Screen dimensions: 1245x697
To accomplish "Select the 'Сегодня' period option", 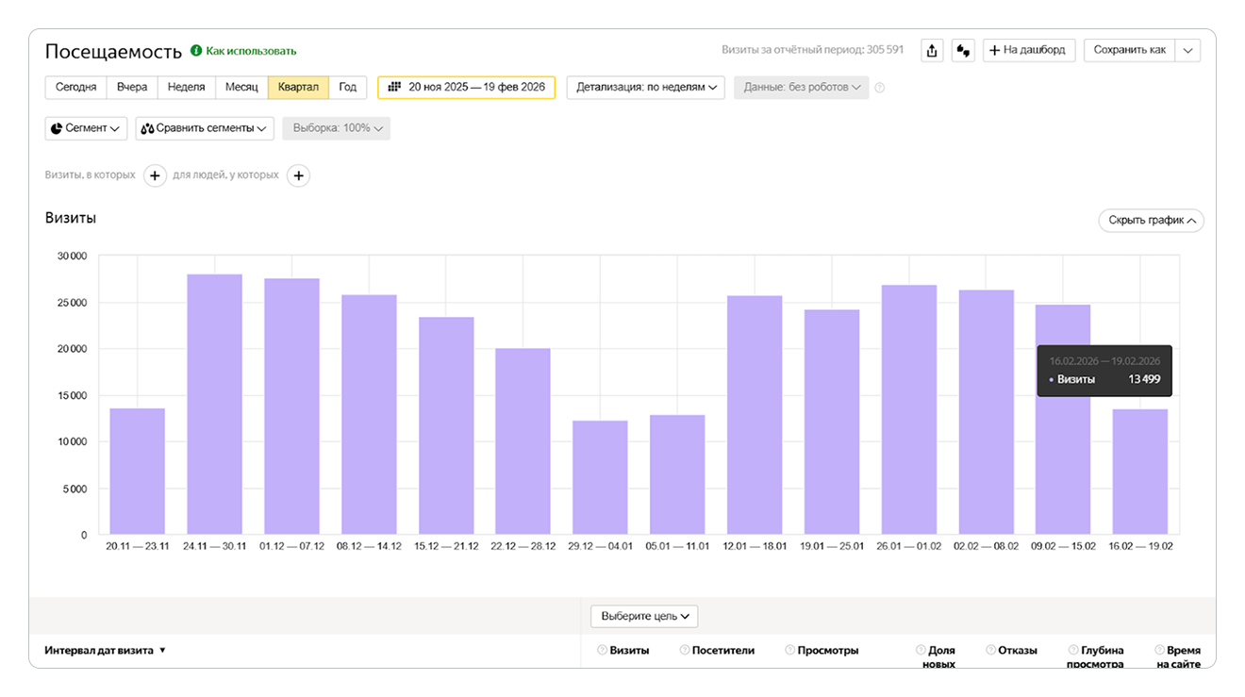I will click(75, 88).
